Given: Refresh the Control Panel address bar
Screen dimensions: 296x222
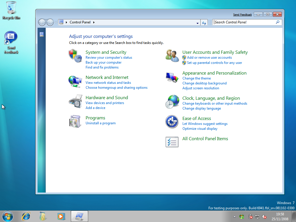Looking at the screenshot, I should pos(204,23).
